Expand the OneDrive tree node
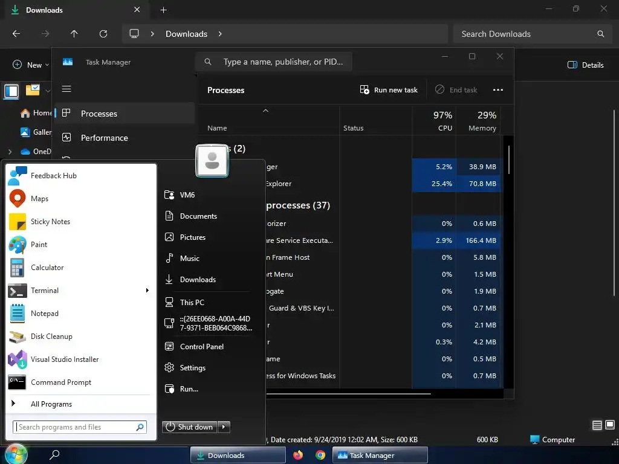 click(x=10, y=152)
